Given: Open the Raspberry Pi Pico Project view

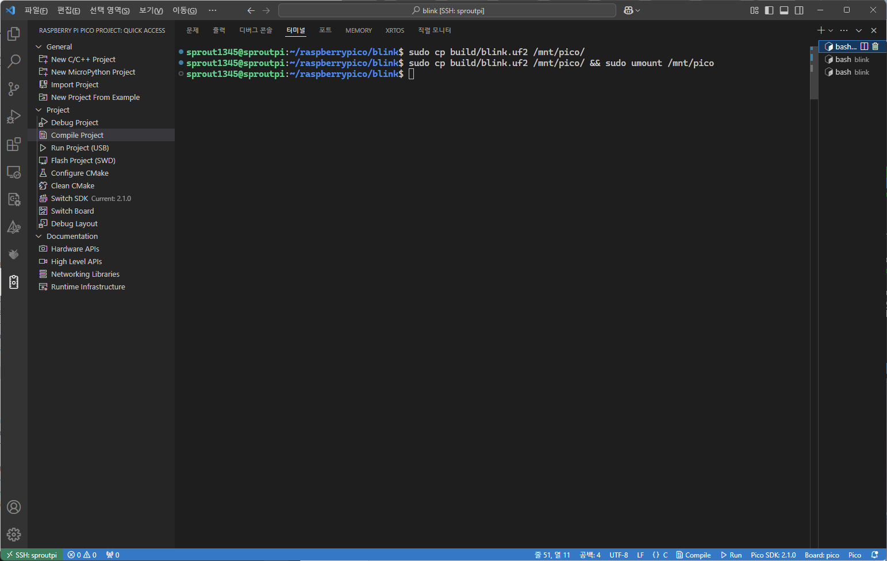Looking at the screenshot, I should click(x=14, y=282).
